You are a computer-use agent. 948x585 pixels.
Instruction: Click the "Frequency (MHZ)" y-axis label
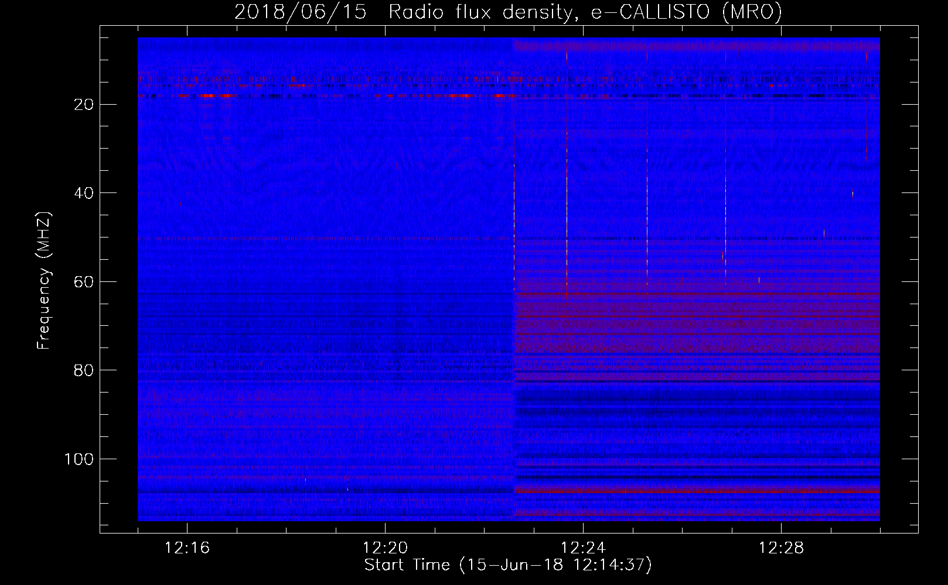click(x=45, y=281)
